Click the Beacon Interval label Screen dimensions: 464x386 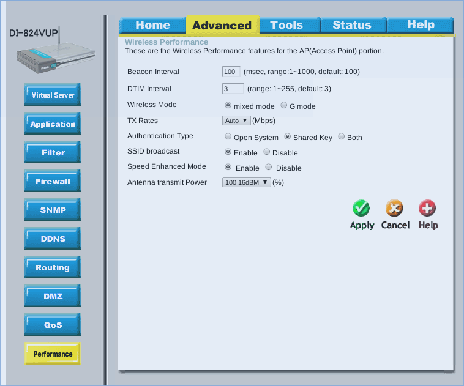(x=153, y=72)
